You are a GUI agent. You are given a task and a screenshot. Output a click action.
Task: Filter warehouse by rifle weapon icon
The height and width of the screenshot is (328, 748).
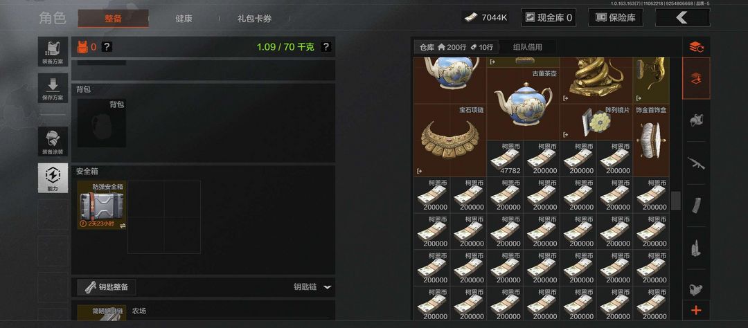pos(696,163)
